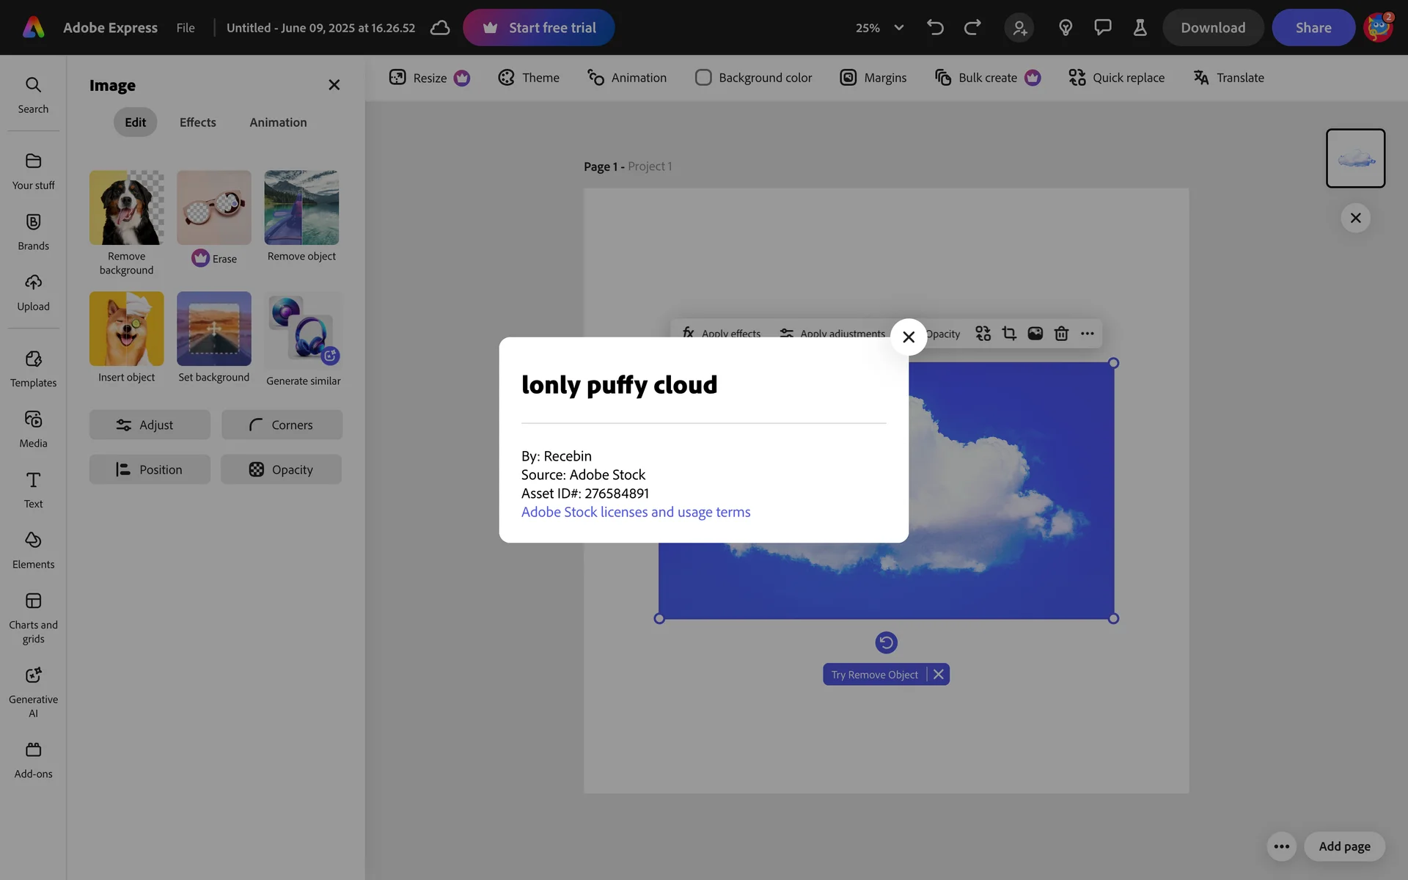Open the File menu
1408x880 pixels.
186,28
